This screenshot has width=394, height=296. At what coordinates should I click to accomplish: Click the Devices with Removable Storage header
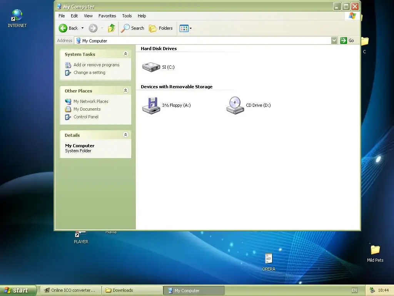click(x=177, y=87)
